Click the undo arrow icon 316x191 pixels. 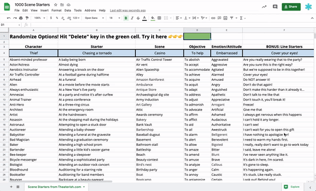coord(8,18)
